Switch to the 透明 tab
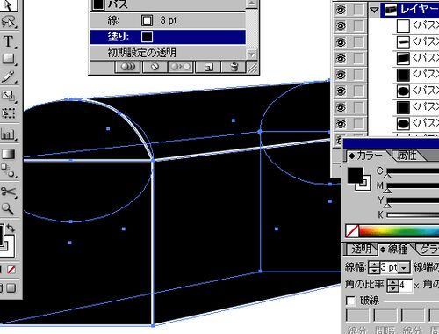 click(x=361, y=250)
